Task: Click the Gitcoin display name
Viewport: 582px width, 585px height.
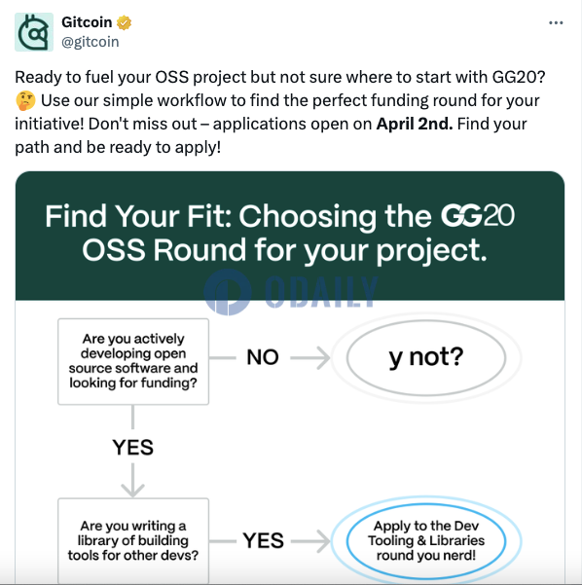Action: point(87,22)
